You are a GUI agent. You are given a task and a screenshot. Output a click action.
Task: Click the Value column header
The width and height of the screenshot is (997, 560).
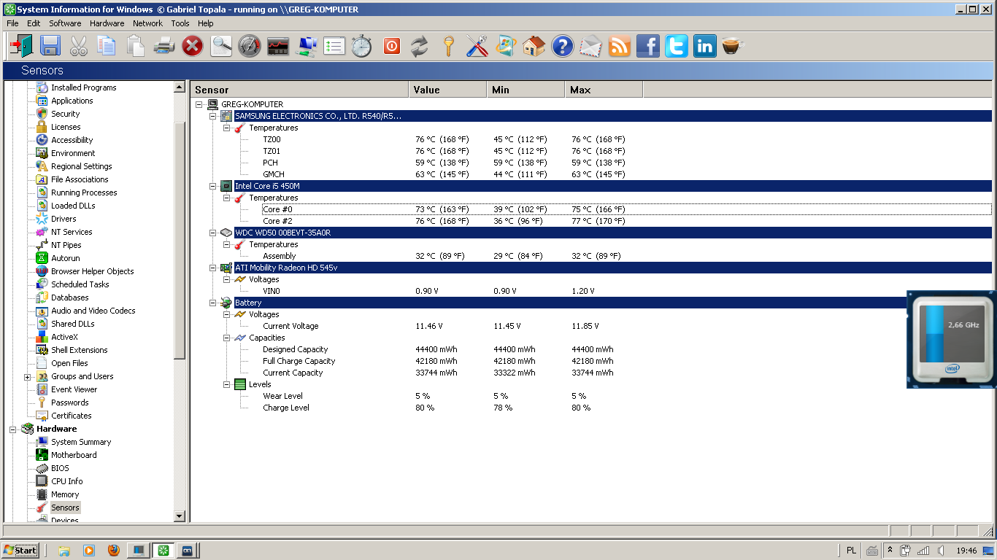tap(447, 90)
